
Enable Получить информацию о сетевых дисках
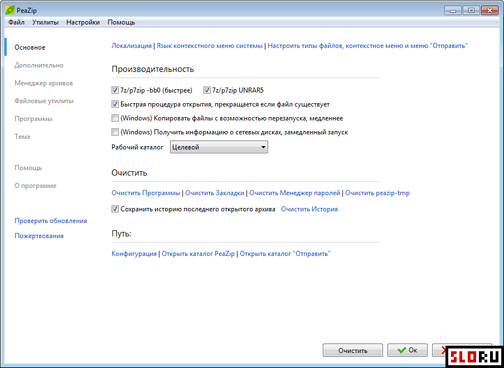(x=115, y=132)
